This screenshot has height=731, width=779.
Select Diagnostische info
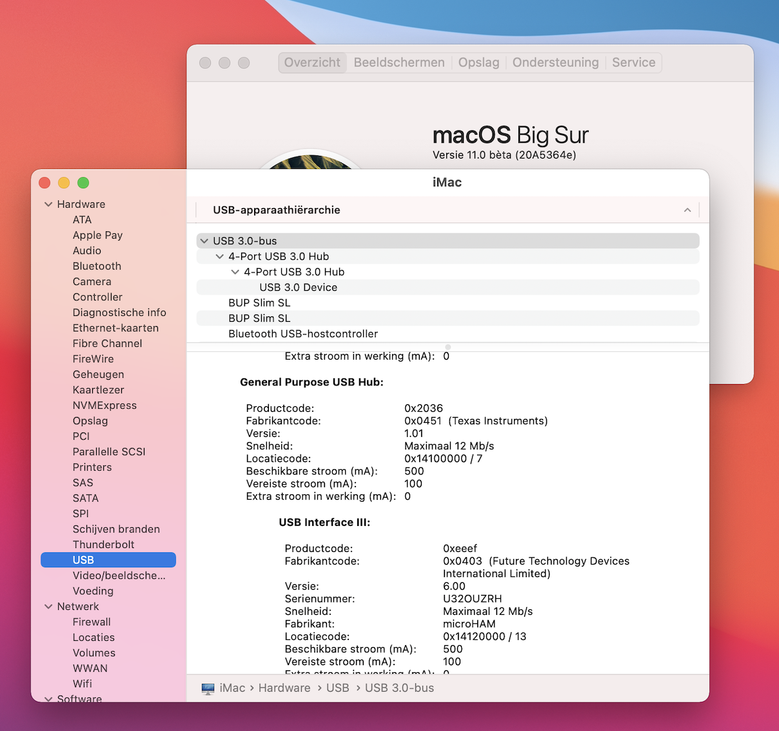119,313
